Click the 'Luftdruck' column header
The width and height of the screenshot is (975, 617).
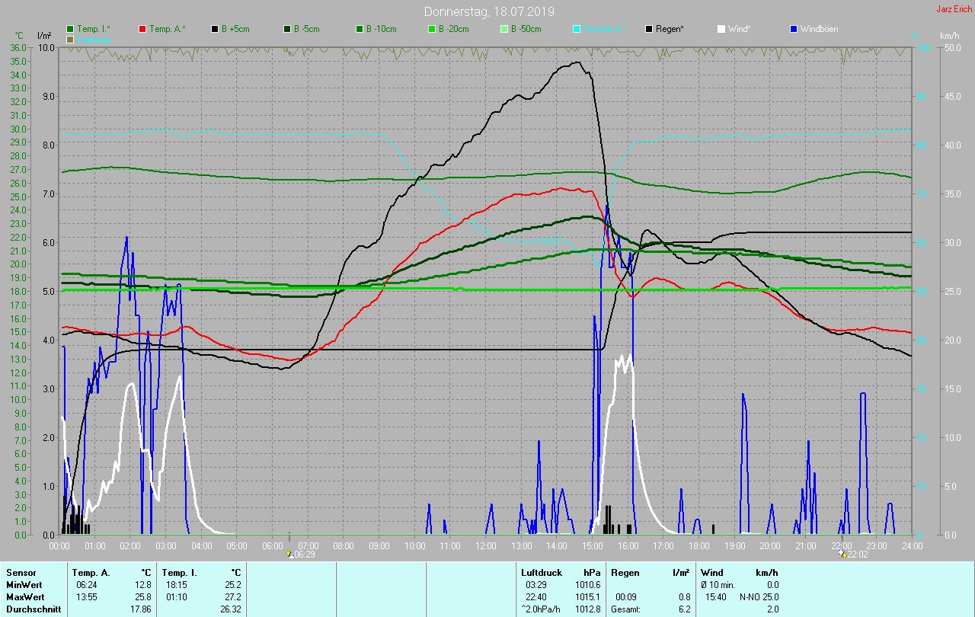coord(542,573)
